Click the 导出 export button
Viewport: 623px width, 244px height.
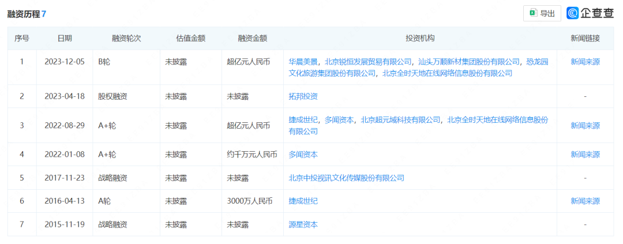click(x=542, y=13)
